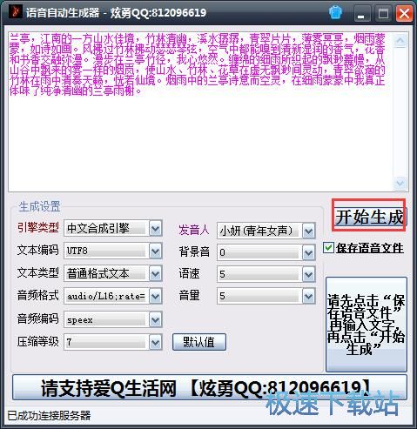Click the 默认值 default button
Image resolution: width=417 pixels, height=429 pixels.
click(x=199, y=342)
